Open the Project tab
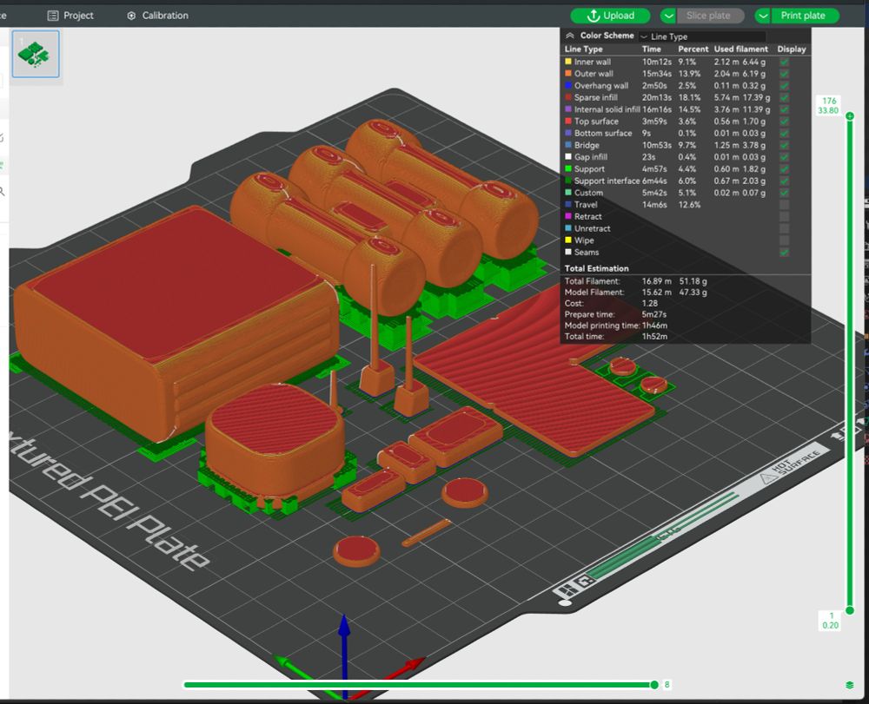Screen dimensions: 869x704 click(70, 16)
